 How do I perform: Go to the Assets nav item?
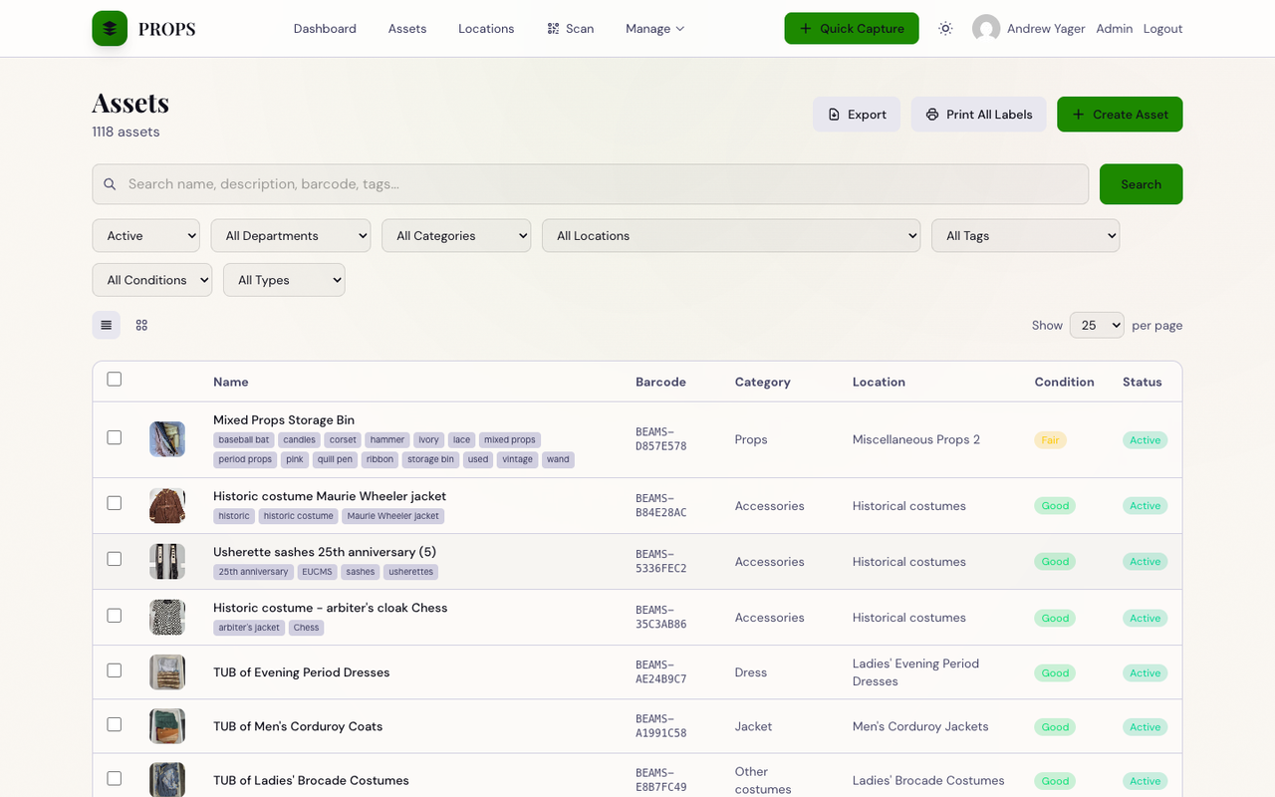[x=407, y=28]
